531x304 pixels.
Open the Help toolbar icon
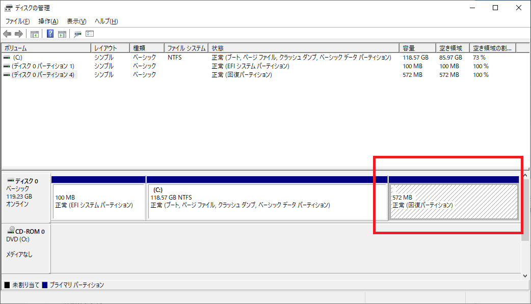(50, 34)
